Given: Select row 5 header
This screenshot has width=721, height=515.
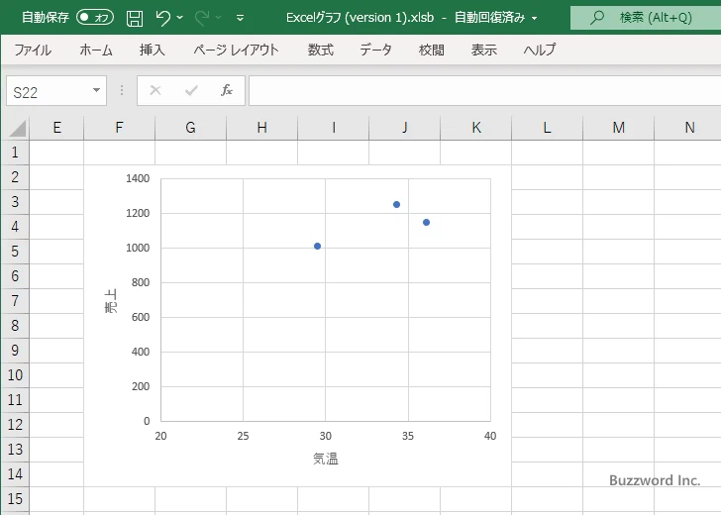Looking at the screenshot, I should pos(15,252).
